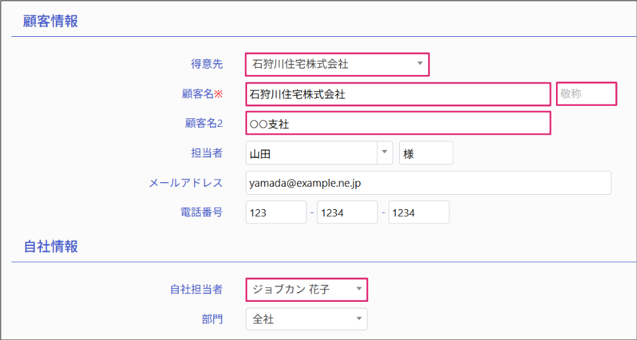Open the 自社担当者 dropdown ジョブカン 花子
This screenshot has width=637, height=340.
coord(307,289)
